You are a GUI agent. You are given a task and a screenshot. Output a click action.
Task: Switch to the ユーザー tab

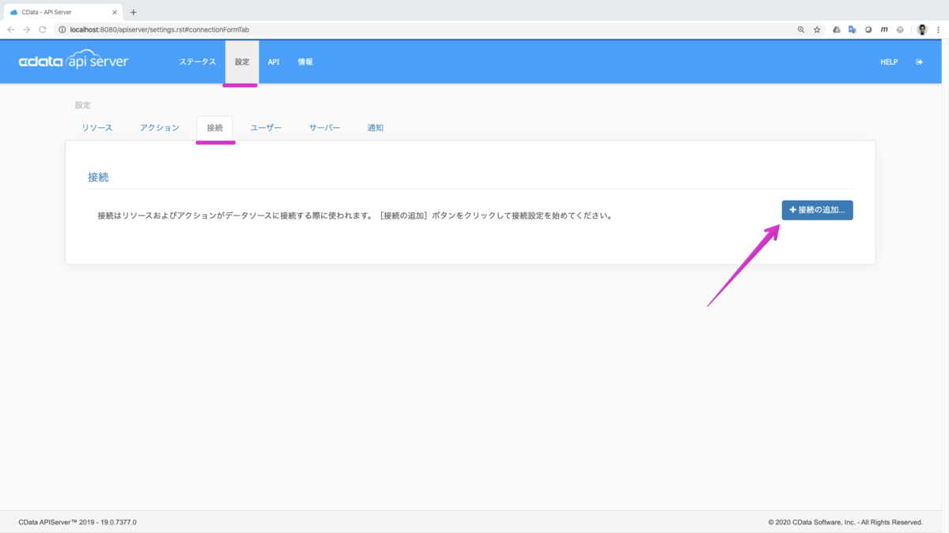pos(266,128)
